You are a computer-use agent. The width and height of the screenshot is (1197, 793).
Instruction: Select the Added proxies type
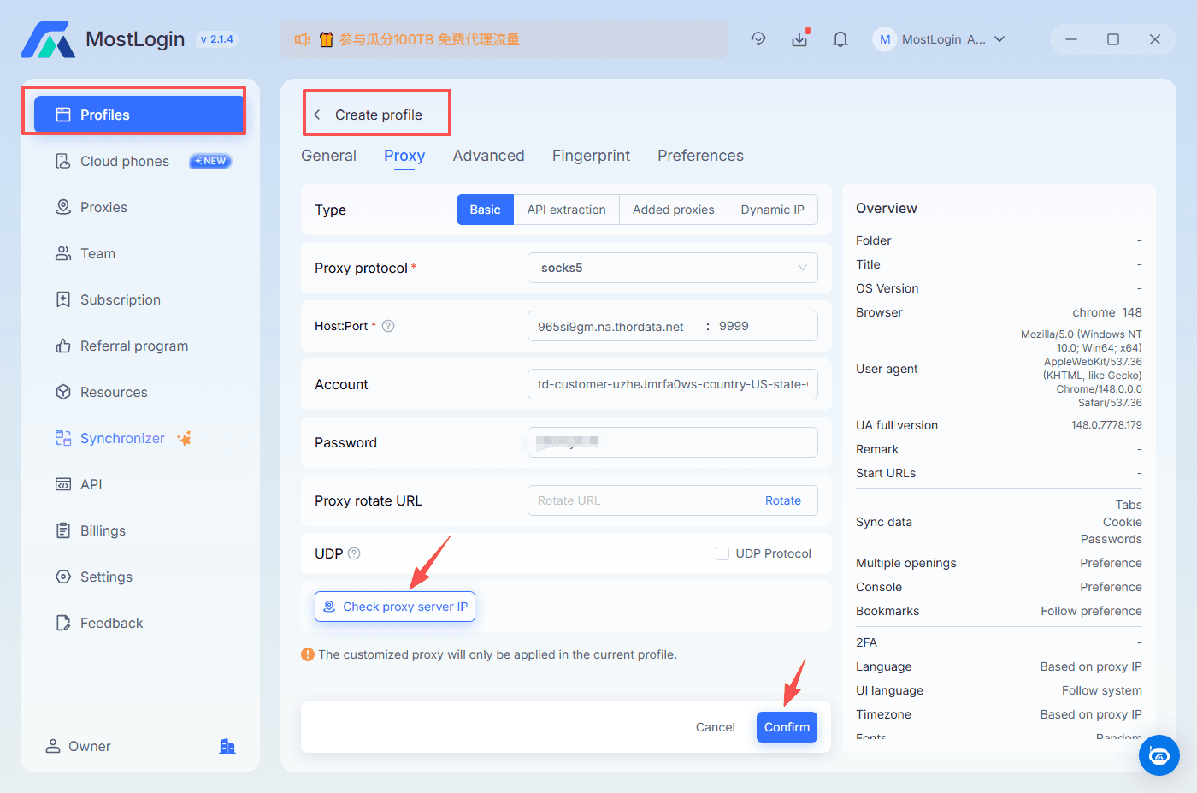[x=673, y=210]
